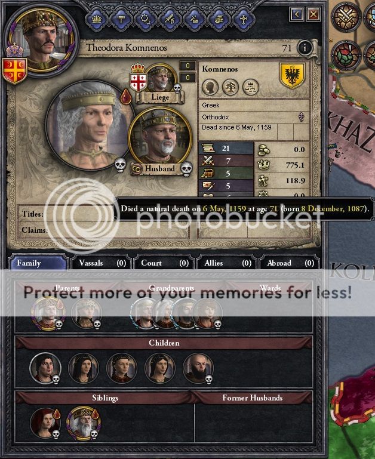Select the Abroad tab
The width and height of the screenshot is (375, 459).
pos(290,263)
